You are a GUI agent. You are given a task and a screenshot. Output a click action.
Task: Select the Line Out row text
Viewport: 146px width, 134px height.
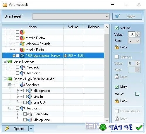pyautogui.click(x=39, y=102)
